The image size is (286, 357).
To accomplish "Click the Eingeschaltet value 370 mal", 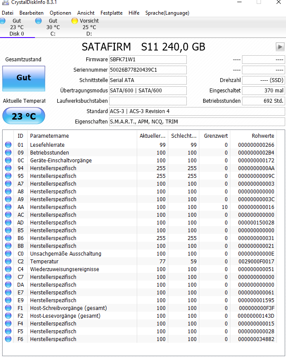I will point(263,91).
